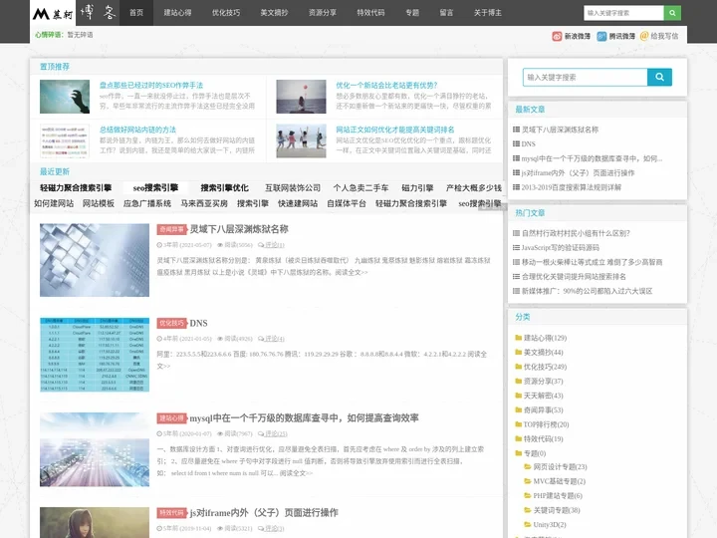Screen dimensions: 717x538
Task: Click folder icon beside MVC基础专题(2)
Action: pyautogui.click(x=527, y=481)
